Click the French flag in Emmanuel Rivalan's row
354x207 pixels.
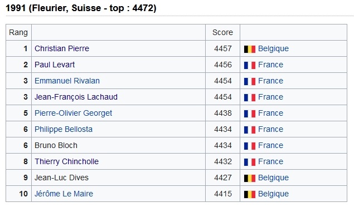click(x=249, y=81)
